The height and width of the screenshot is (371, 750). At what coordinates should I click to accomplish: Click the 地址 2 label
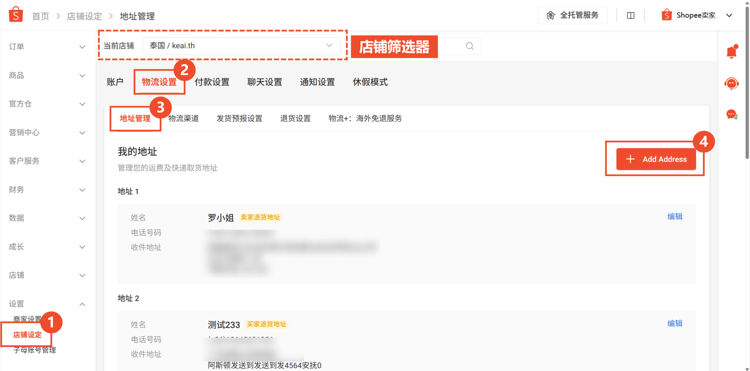click(128, 298)
